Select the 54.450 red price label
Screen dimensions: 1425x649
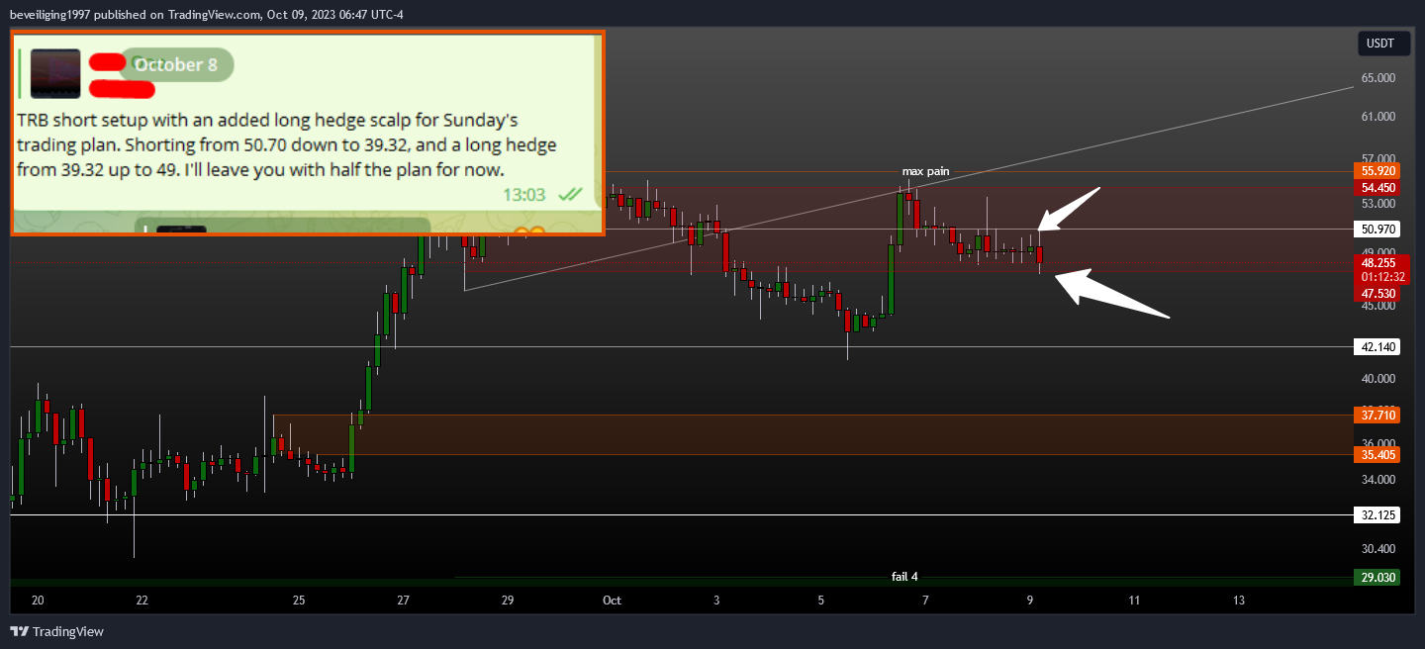(1378, 188)
